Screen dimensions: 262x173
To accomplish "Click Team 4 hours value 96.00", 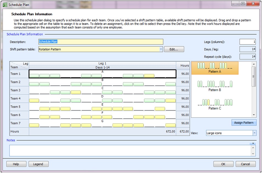I will pos(183,99).
